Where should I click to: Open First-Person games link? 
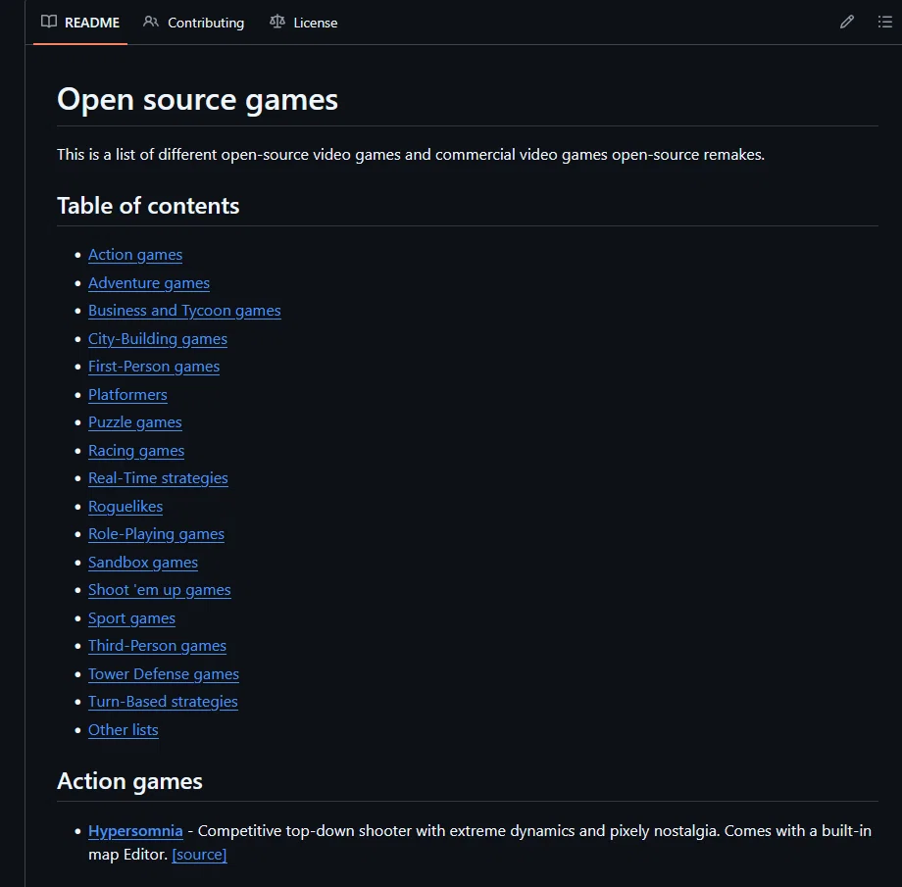tap(154, 367)
